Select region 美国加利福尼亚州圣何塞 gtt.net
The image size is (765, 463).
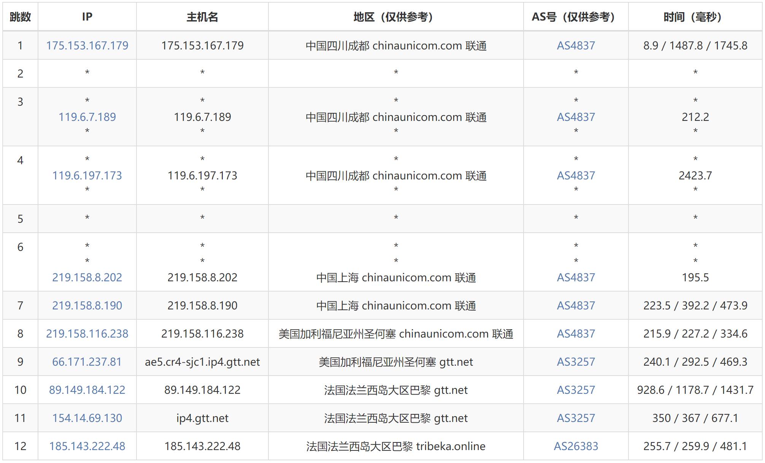[396, 362]
